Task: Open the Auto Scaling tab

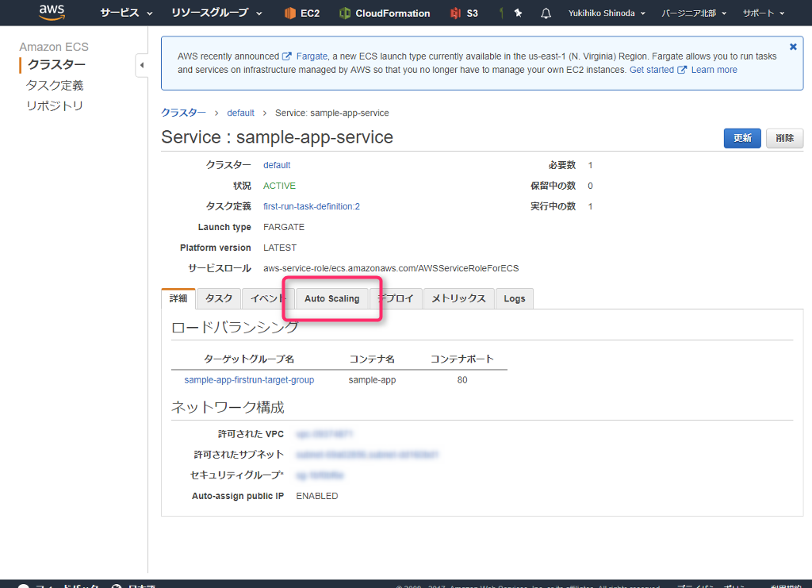Action: [x=332, y=298]
